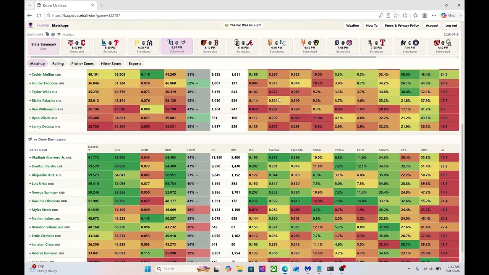Open the Account page
The image size is (489, 275).
pyautogui.click(x=432, y=26)
